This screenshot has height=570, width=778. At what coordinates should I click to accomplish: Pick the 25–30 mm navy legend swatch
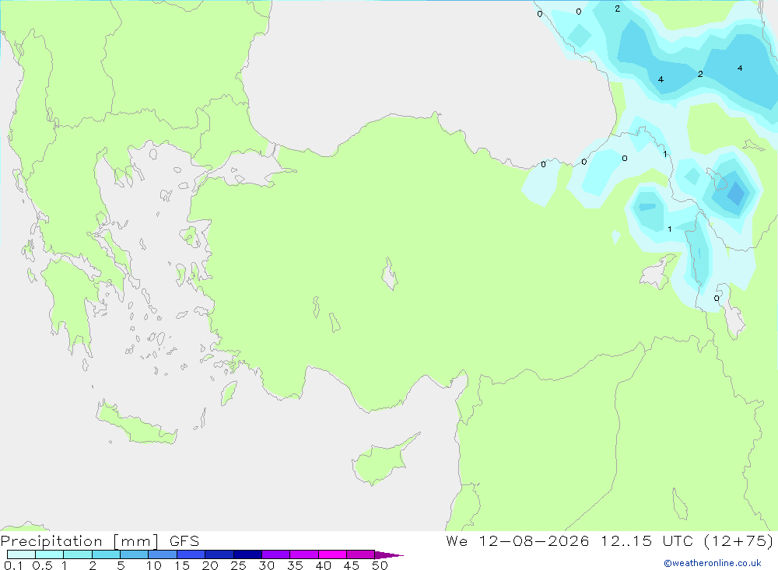click(x=247, y=554)
